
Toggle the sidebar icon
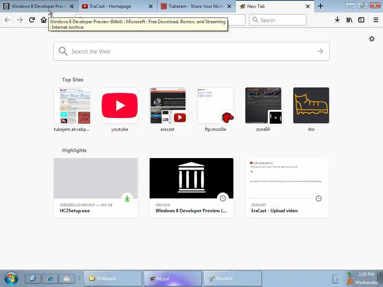coord(361,20)
